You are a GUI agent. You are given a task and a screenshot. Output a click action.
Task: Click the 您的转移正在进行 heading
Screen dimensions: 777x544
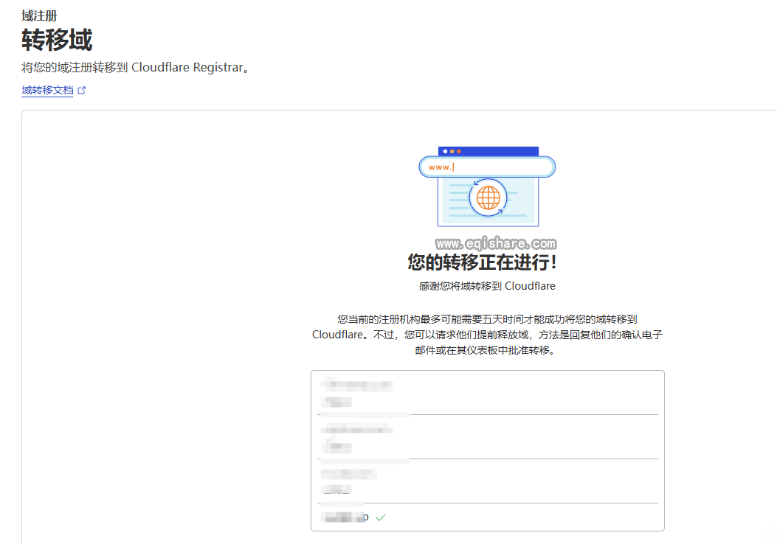coord(483,262)
